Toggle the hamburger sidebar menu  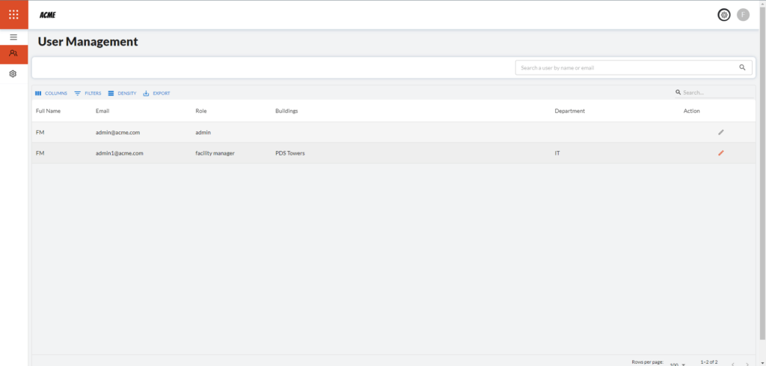point(13,37)
